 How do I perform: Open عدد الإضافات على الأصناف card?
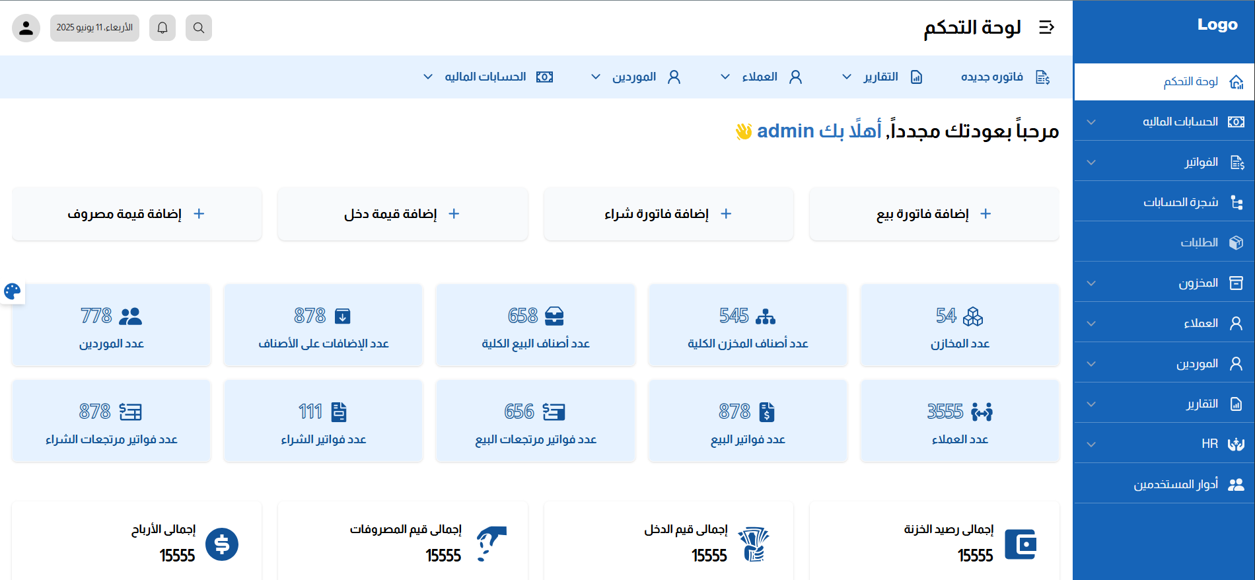(x=324, y=326)
